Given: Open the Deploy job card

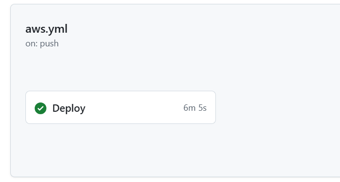Looking at the screenshot, I should pyautogui.click(x=121, y=107).
